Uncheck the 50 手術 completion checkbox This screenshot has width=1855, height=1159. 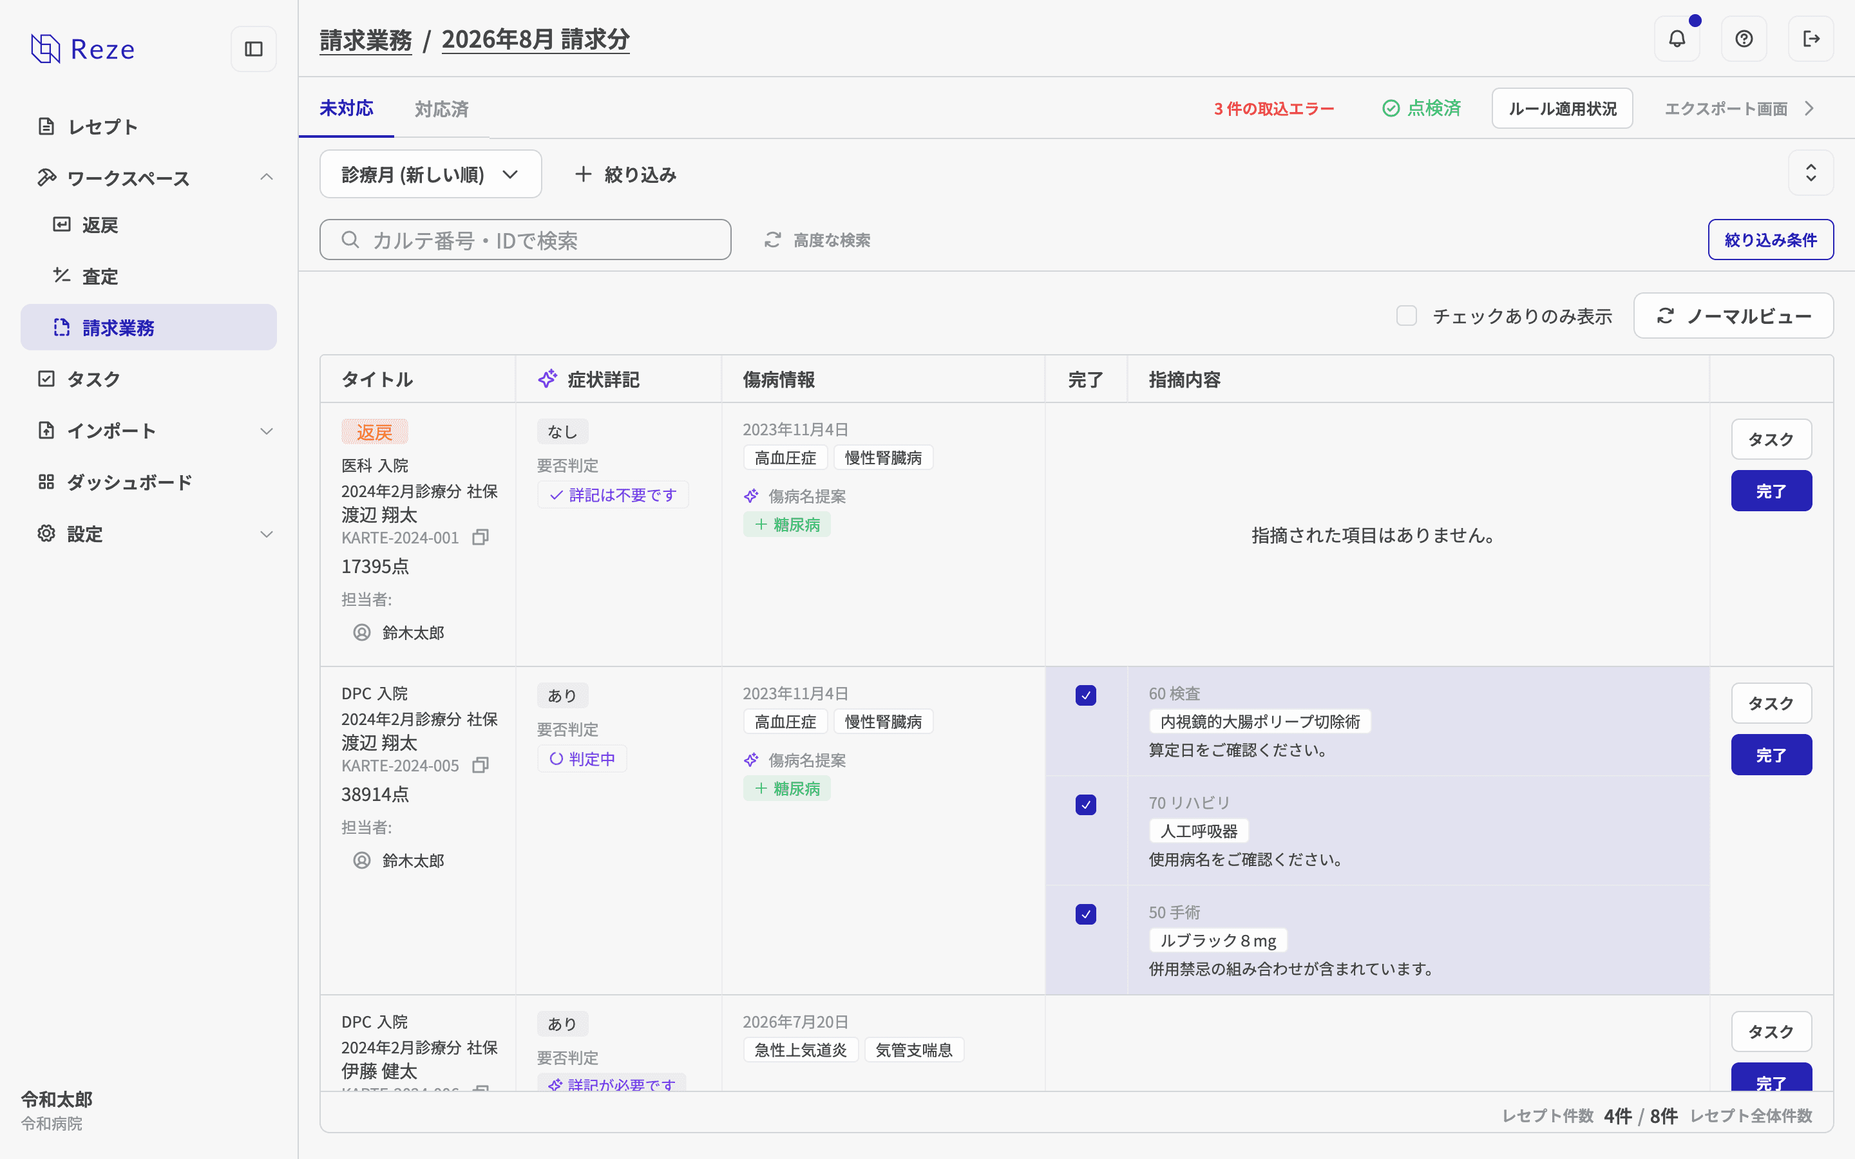(x=1085, y=914)
